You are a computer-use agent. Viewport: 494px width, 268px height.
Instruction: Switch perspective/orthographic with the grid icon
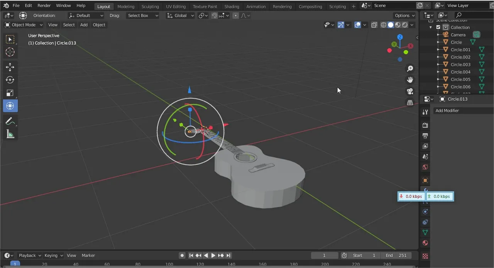pos(410,103)
